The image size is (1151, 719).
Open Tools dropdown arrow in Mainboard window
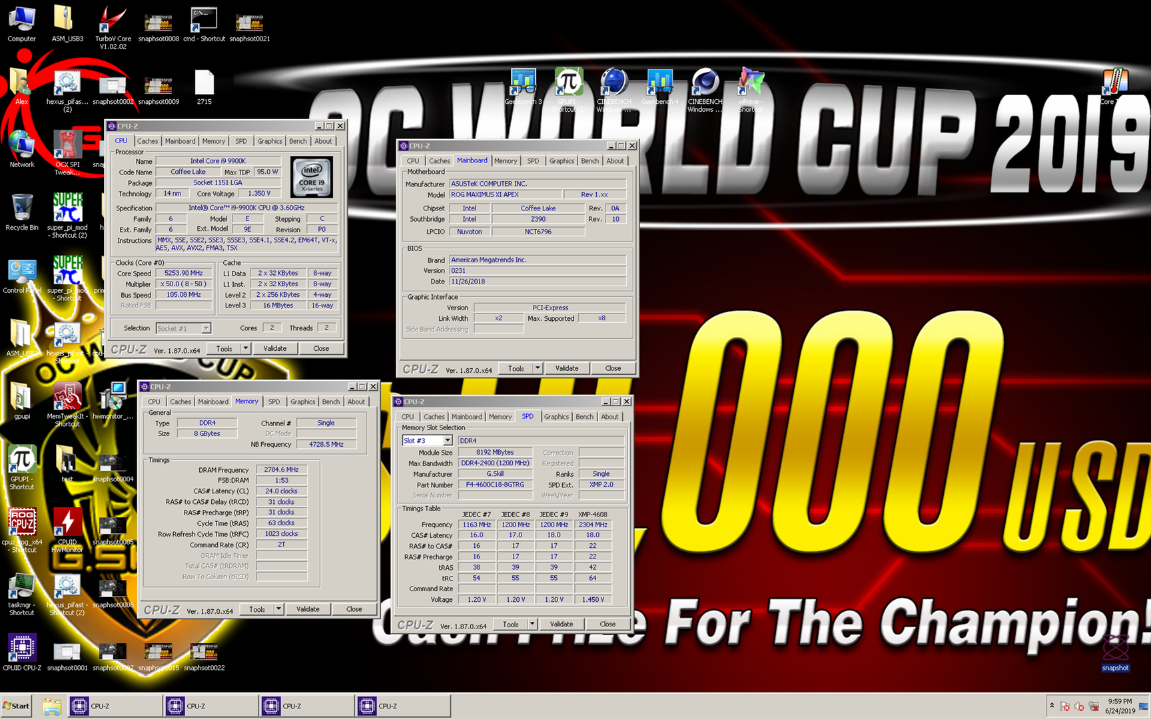pyautogui.click(x=537, y=368)
